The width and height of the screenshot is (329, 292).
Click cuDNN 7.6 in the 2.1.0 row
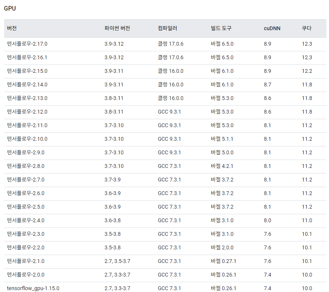268,261
